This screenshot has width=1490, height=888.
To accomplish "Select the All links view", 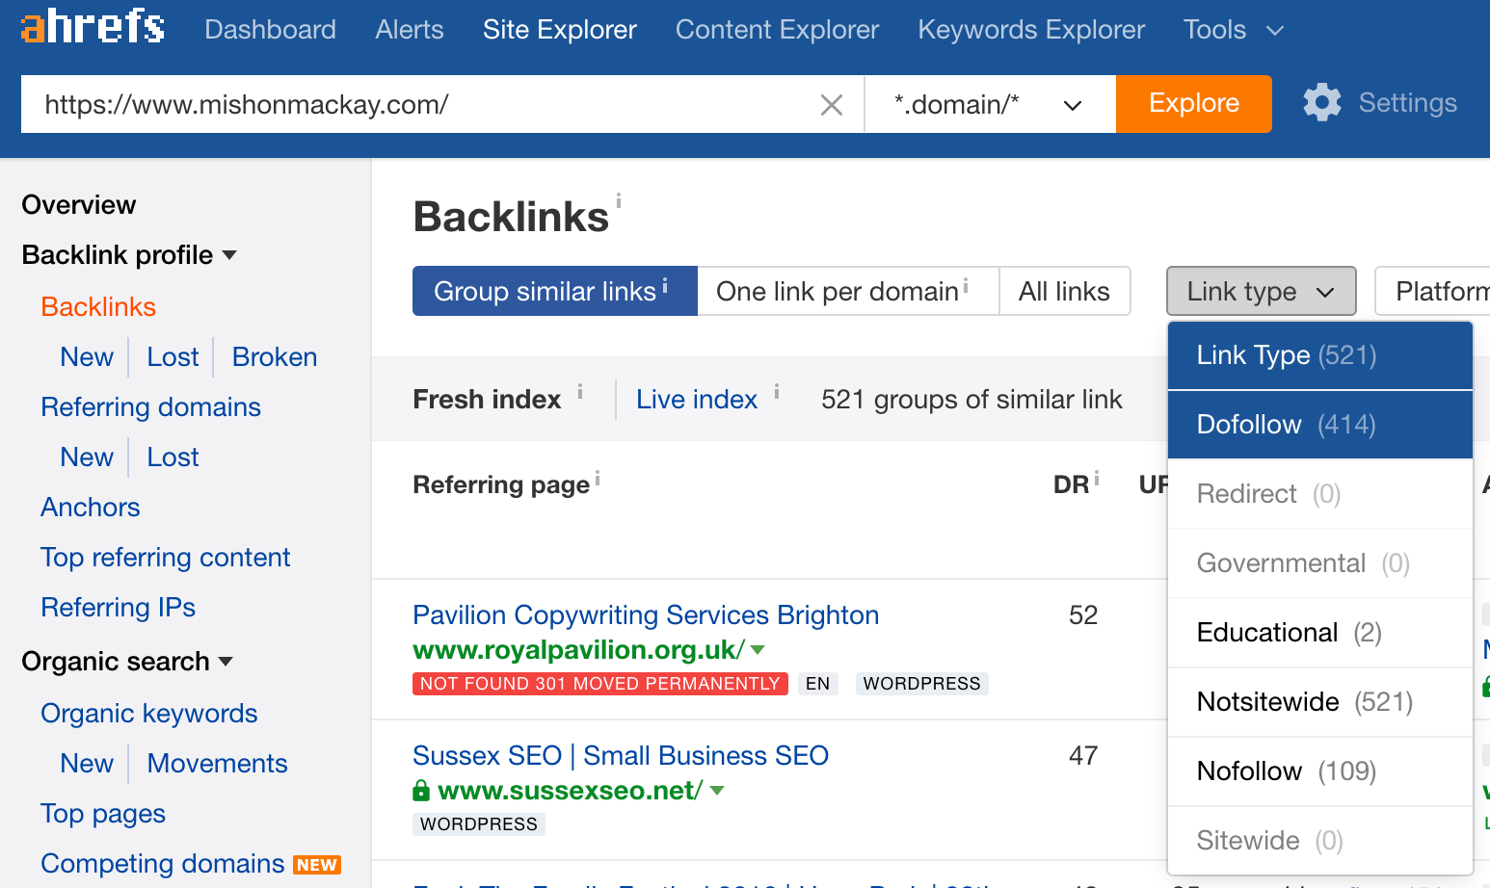I will (1064, 292).
